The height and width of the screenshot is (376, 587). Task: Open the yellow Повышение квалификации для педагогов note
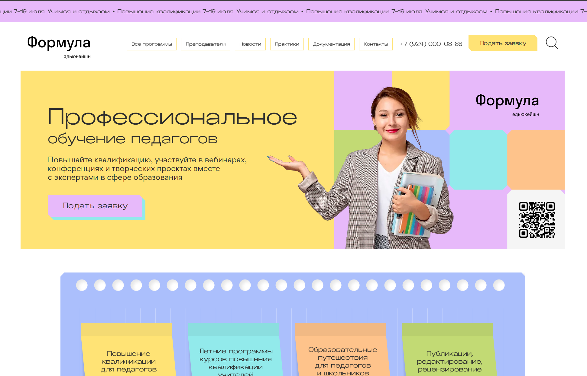(128, 361)
